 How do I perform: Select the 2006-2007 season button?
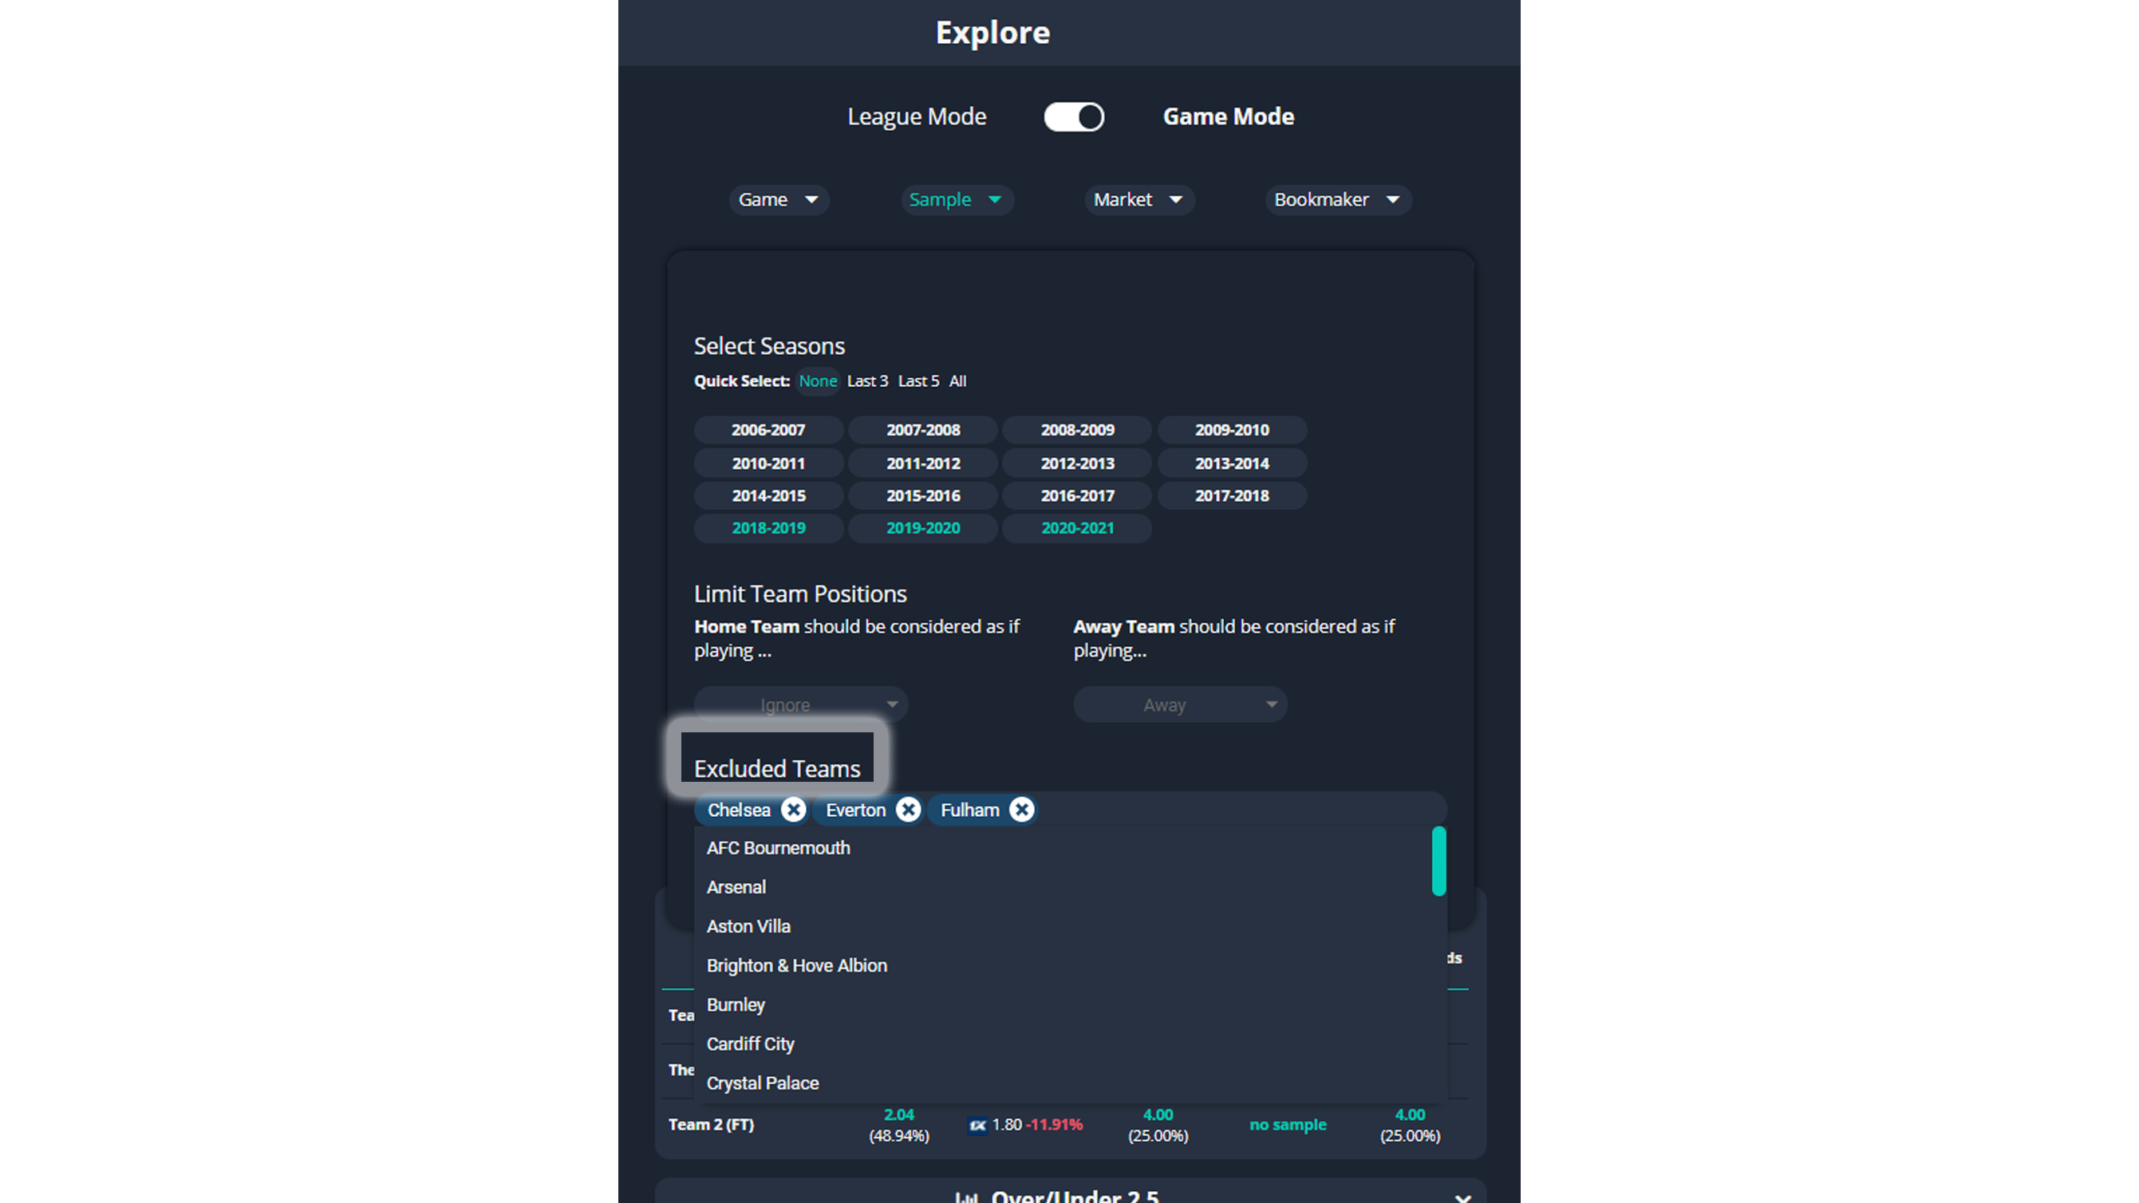[768, 429]
